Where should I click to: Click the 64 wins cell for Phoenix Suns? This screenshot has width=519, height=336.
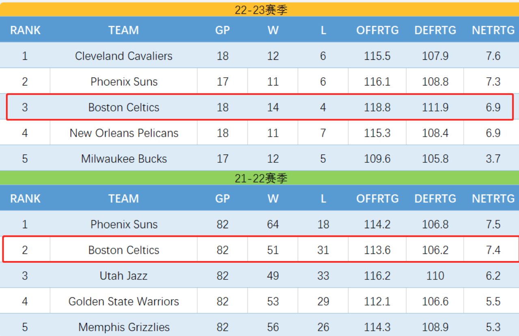(273, 224)
